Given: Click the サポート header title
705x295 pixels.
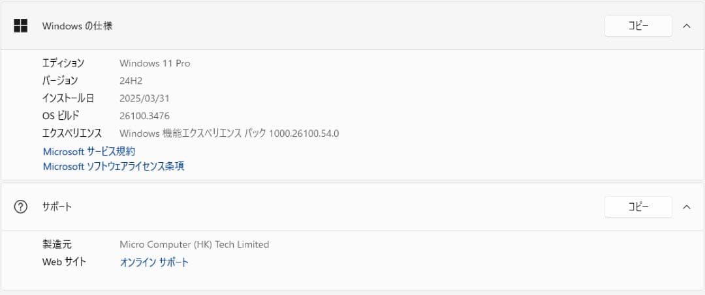Looking at the screenshot, I should pos(57,207).
